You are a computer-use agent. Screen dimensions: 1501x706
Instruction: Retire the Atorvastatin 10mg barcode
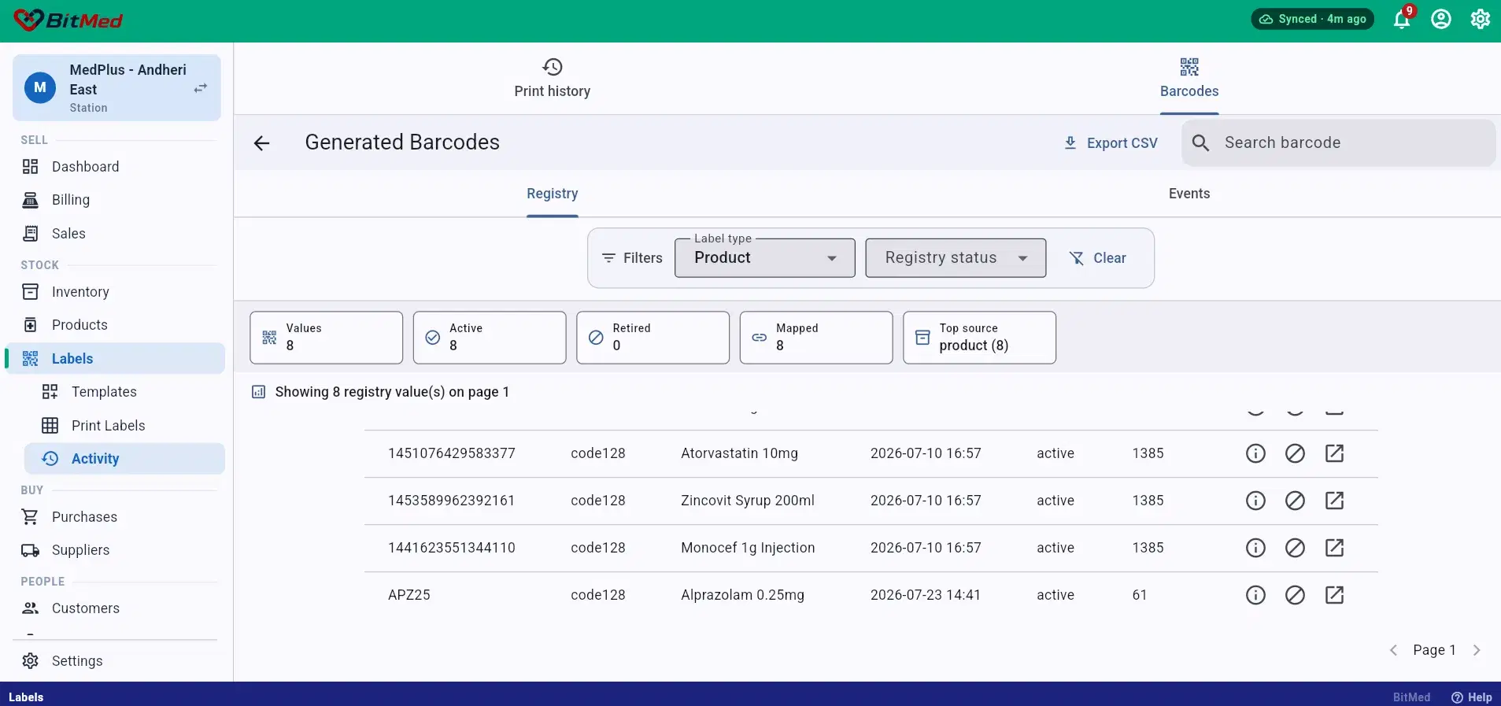pyautogui.click(x=1295, y=453)
